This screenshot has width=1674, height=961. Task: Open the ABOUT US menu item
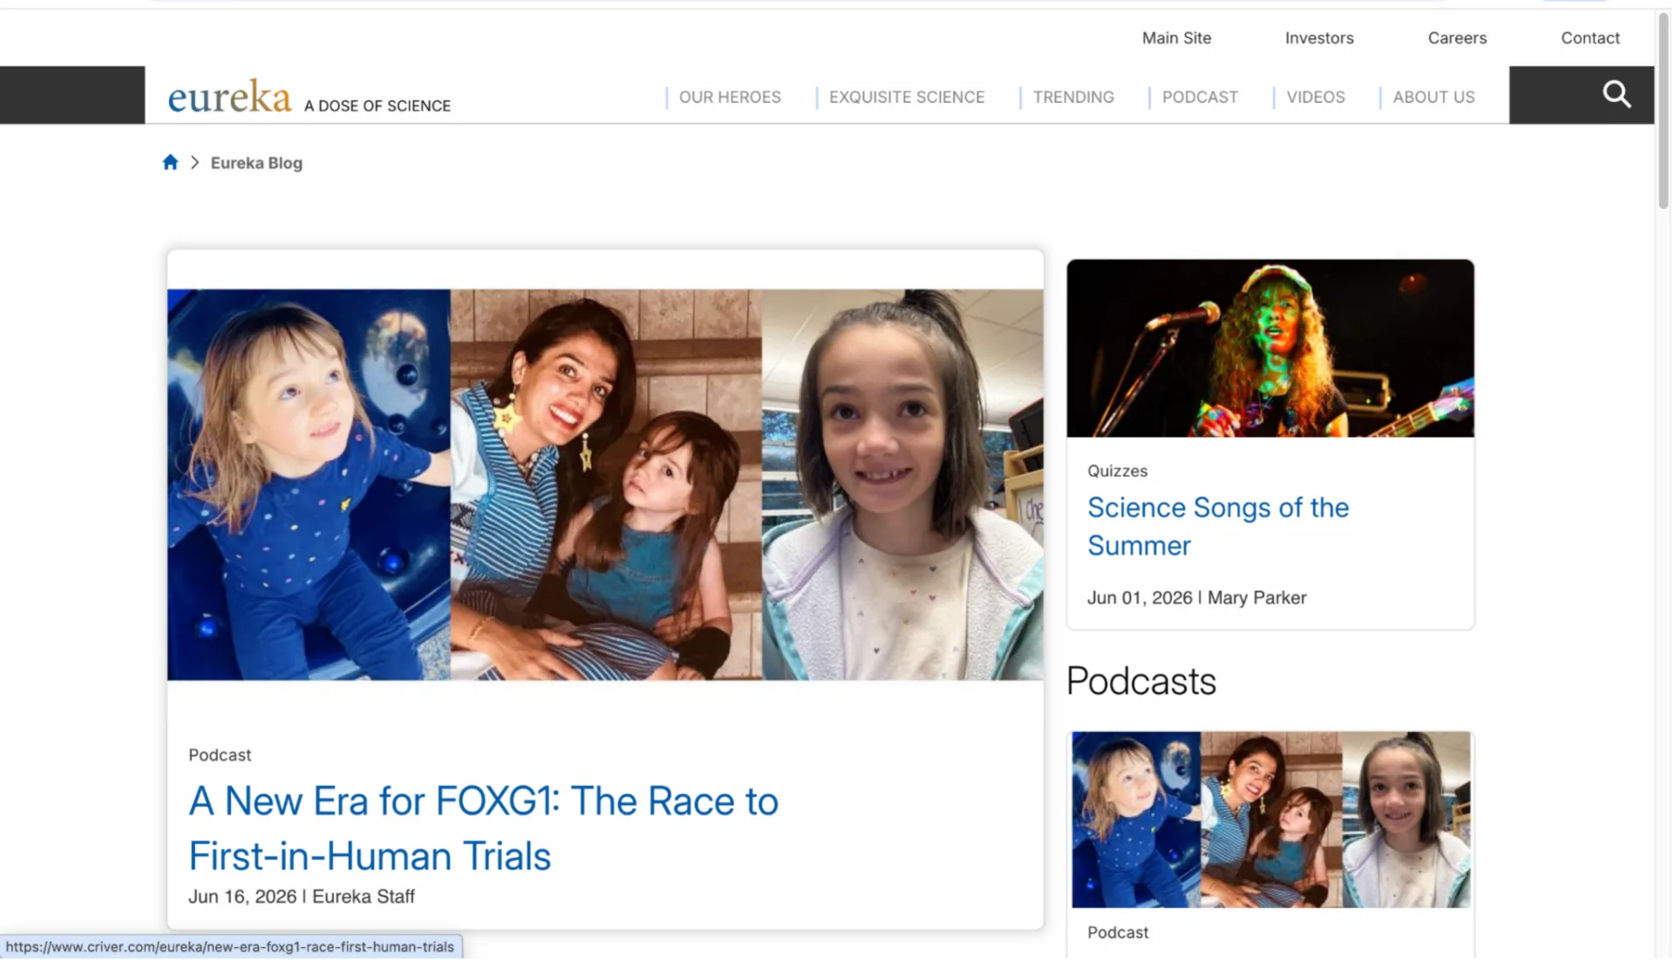pos(1435,97)
